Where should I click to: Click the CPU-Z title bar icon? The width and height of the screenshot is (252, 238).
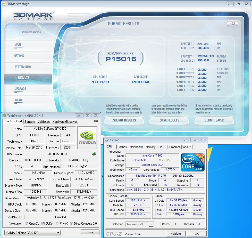click(x=107, y=140)
